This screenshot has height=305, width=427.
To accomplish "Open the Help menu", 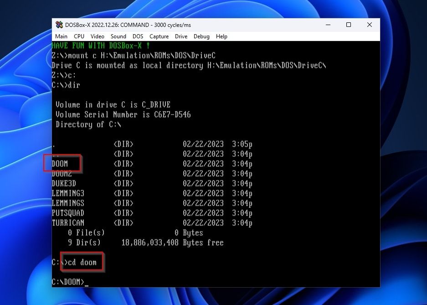I will [x=221, y=36].
